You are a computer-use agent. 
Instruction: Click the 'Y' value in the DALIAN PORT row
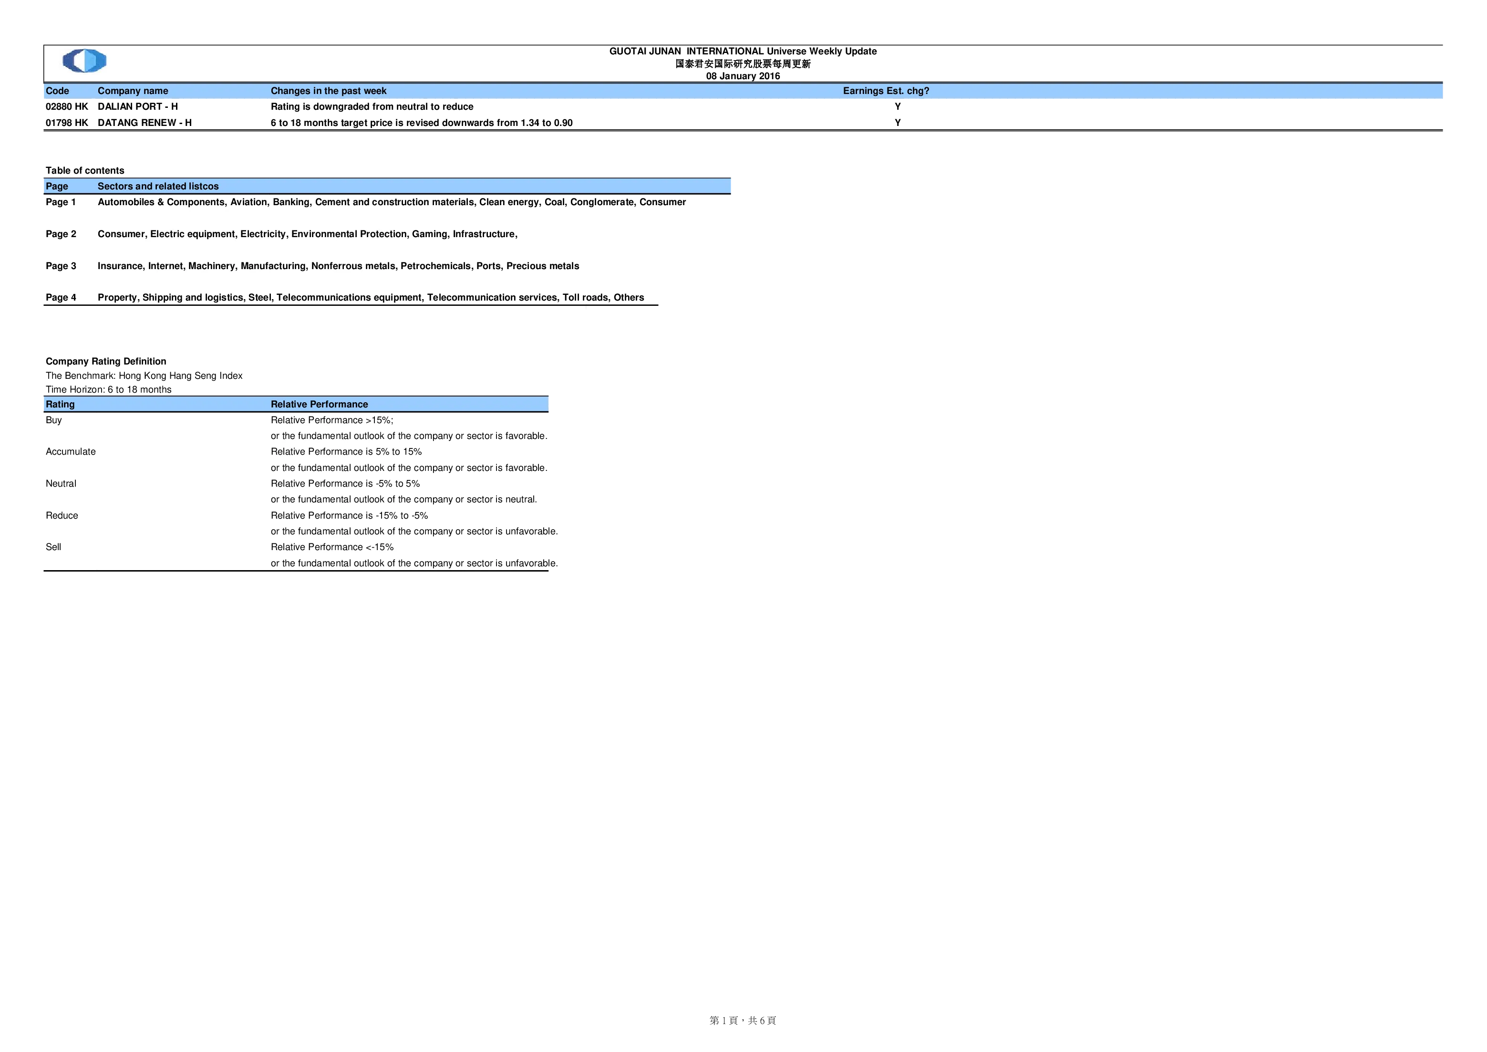(898, 106)
